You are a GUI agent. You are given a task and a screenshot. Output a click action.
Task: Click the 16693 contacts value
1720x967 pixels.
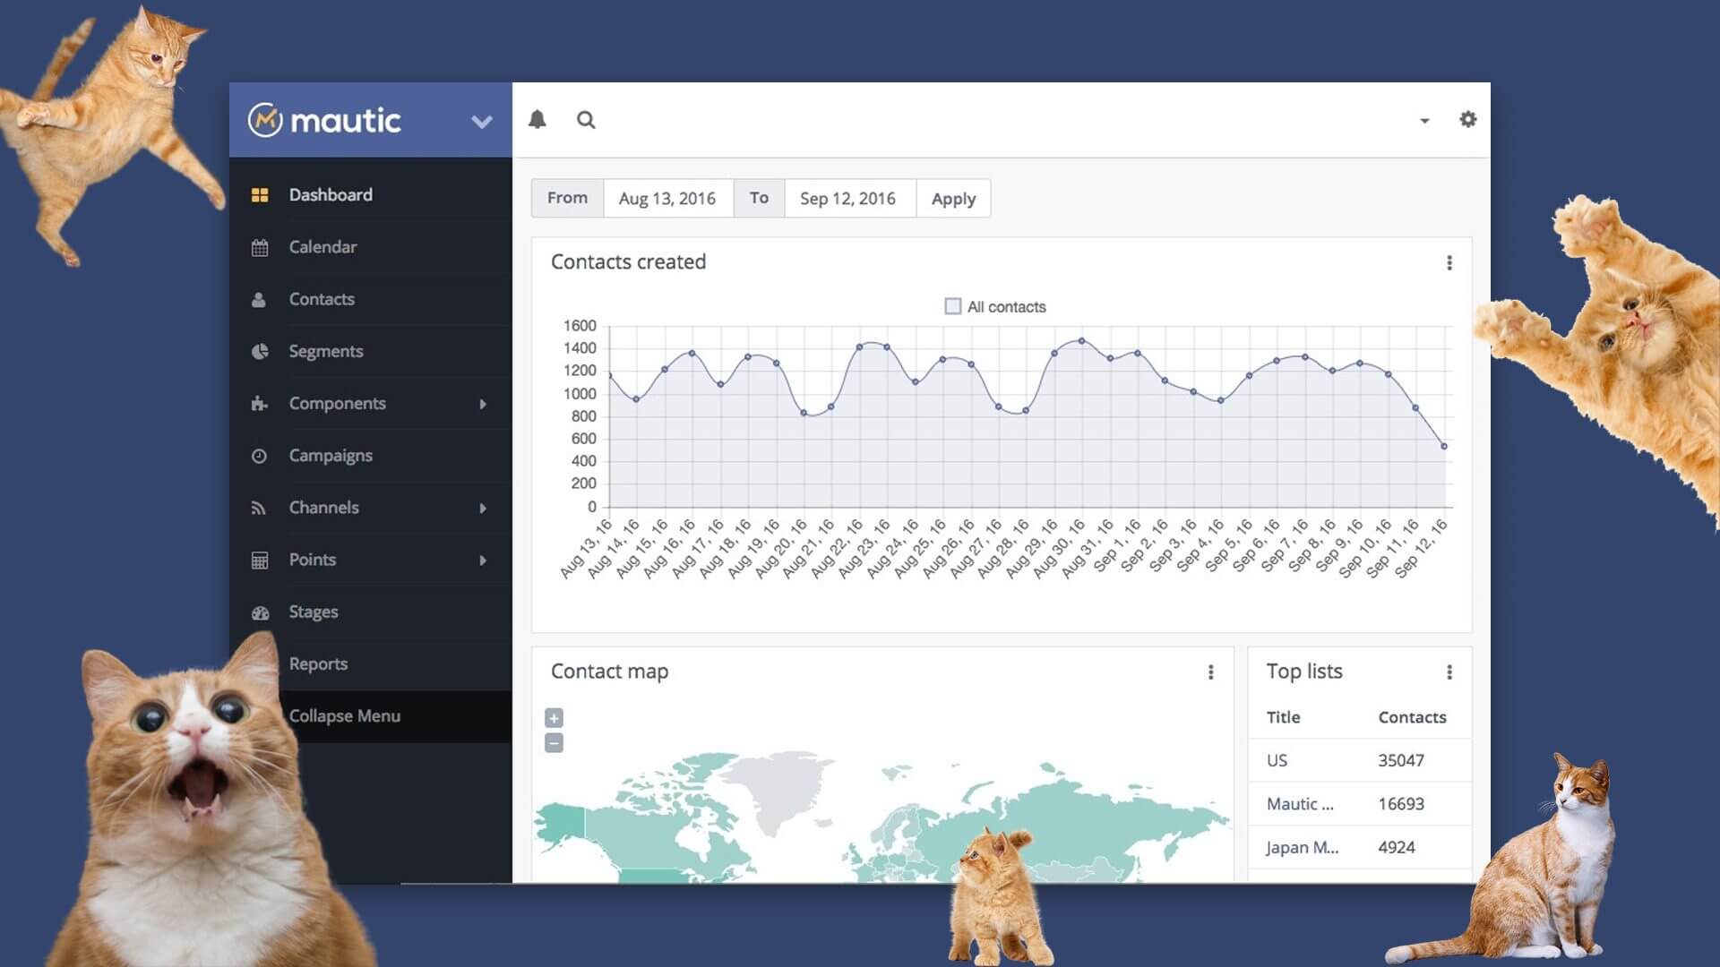pos(1401,804)
